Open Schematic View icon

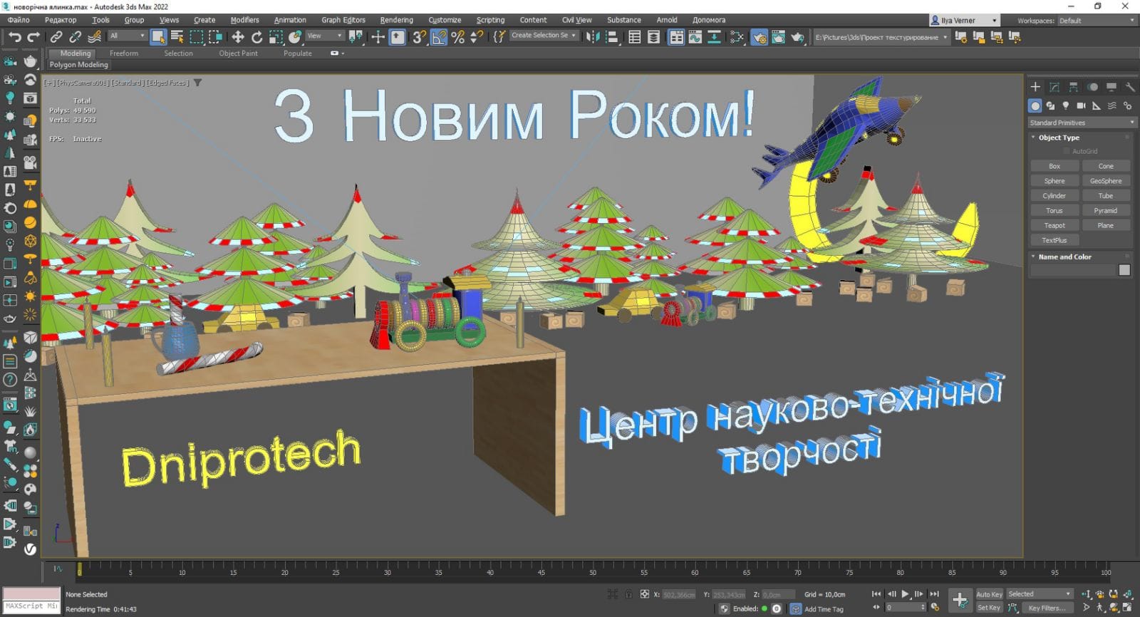pos(714,37)
